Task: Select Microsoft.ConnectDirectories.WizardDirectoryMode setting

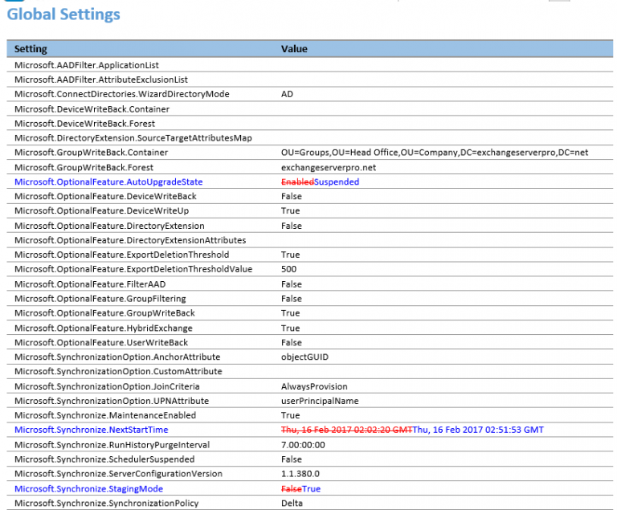Action: tap(122, 94)
